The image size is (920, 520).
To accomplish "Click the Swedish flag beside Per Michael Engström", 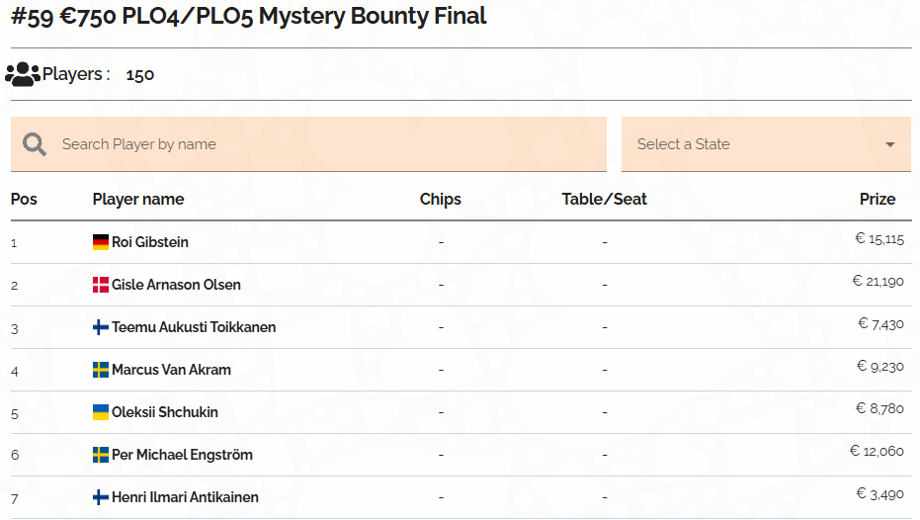I will [101, 455].
